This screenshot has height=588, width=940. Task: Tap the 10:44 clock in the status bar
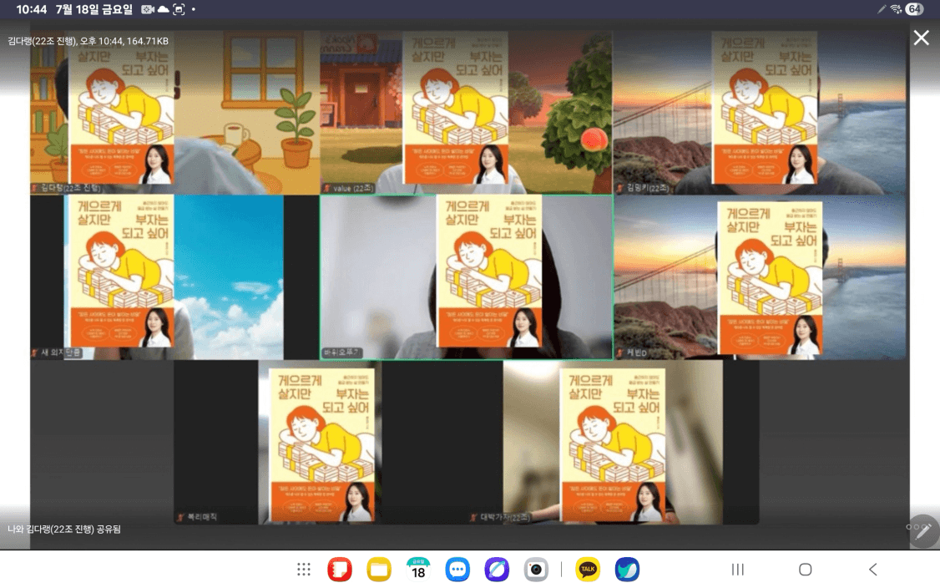[31, 9]
